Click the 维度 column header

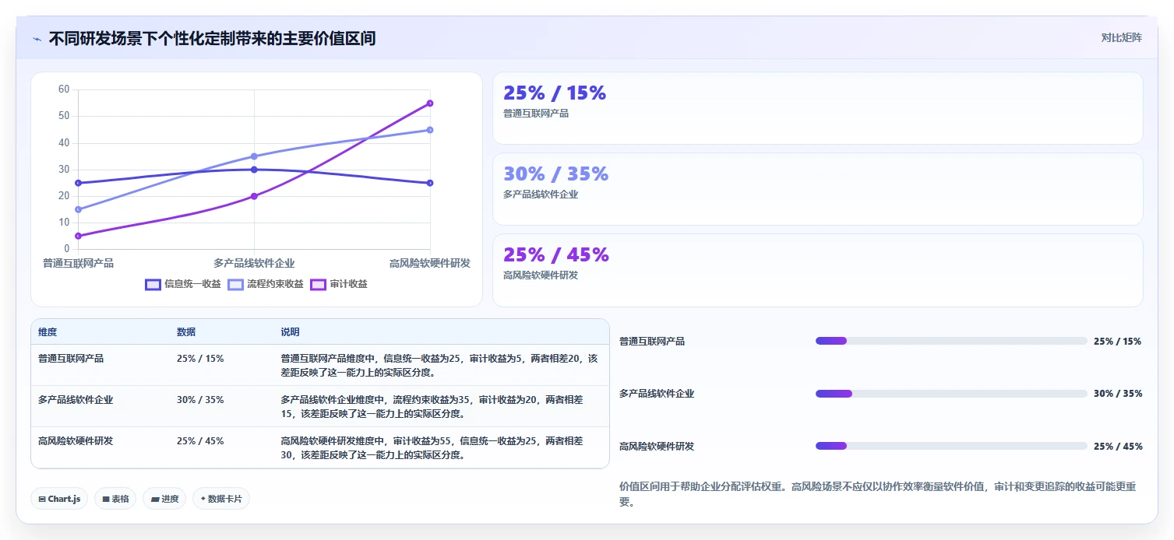click(x=48, y=332)
